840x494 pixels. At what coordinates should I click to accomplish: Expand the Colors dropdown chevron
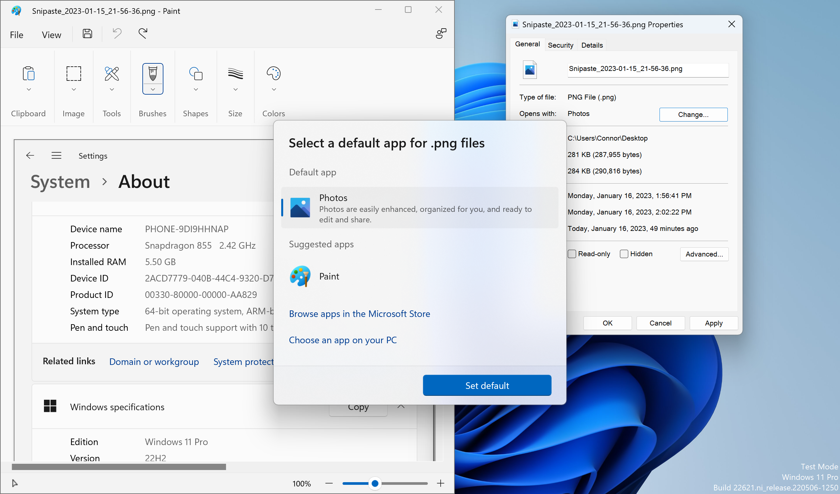coord(273,89)
